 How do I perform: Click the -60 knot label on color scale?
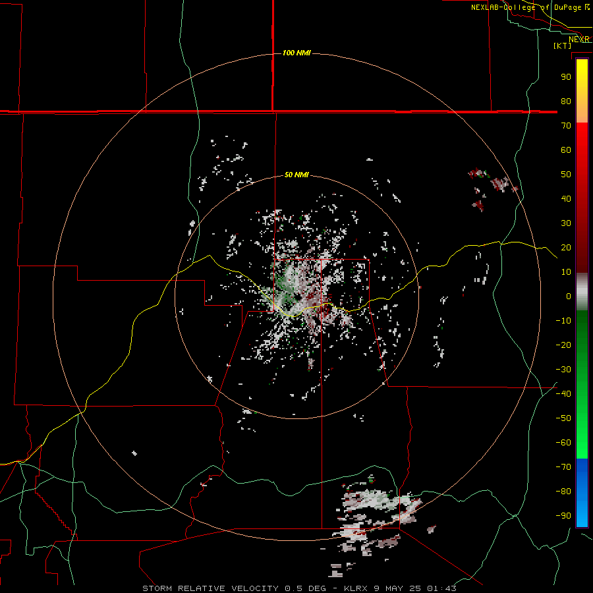coord(563,443)
